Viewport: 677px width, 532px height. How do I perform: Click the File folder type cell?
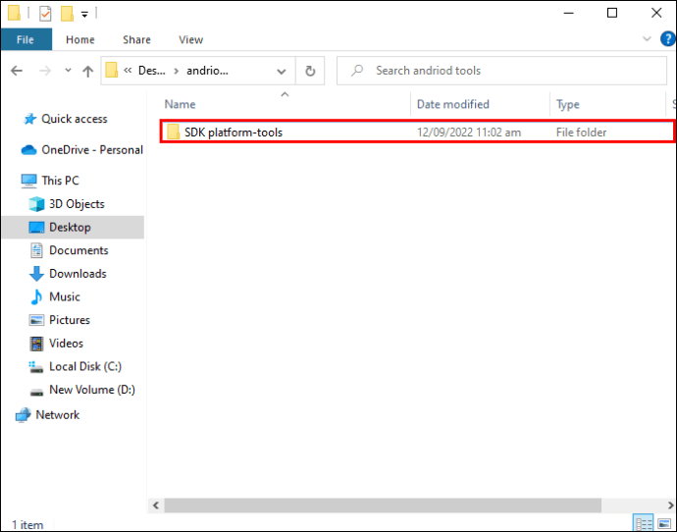click(x=581, y=133)
